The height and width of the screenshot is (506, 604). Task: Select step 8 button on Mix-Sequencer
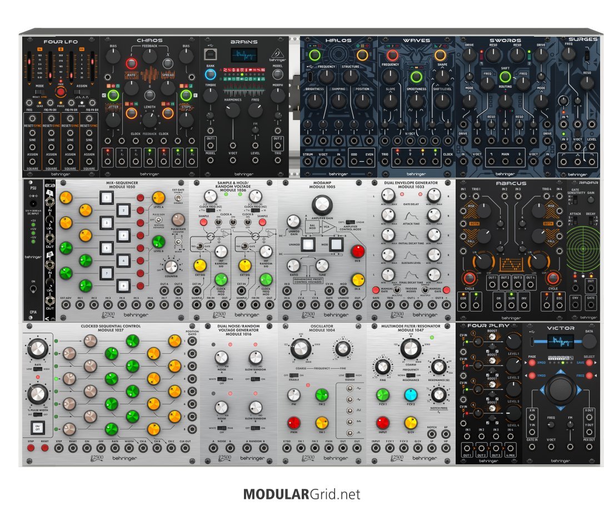tap(123, 285)
